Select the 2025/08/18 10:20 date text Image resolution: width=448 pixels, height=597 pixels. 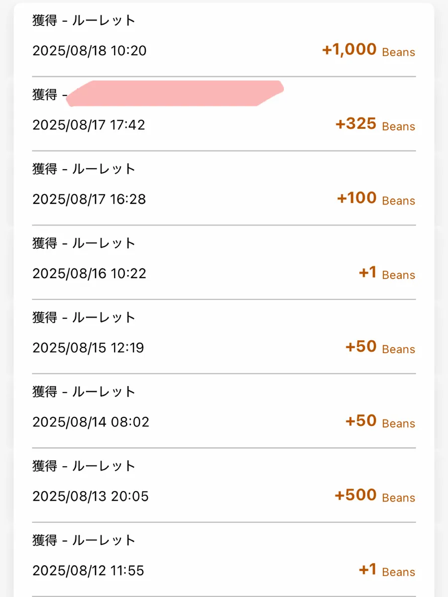tap(90, 51)
